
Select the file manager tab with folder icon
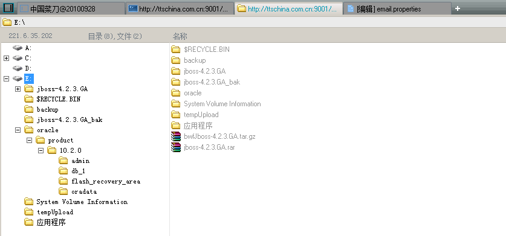[x=288, y=8]
